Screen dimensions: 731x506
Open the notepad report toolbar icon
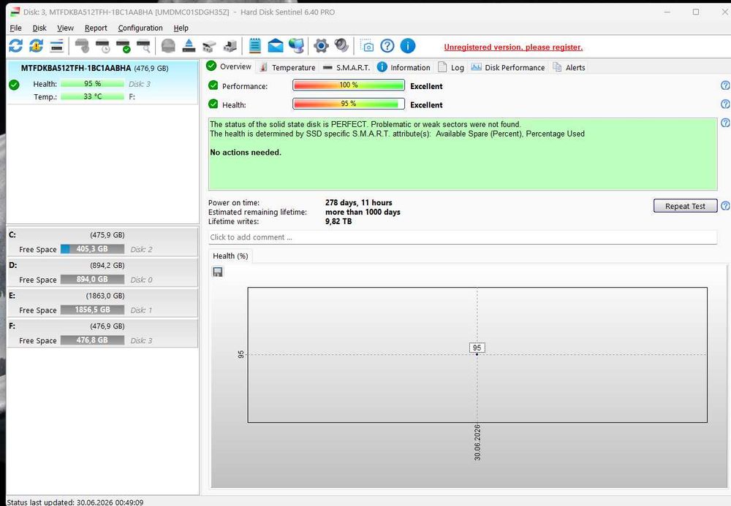tap(254, 45)
